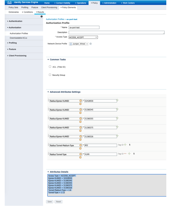Open the Conditions sub-menu

[27, 12]
